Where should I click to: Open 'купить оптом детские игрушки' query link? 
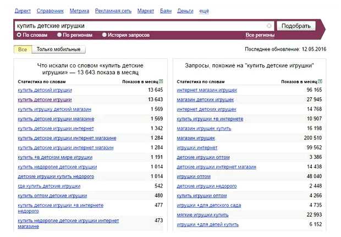point(52,196)
